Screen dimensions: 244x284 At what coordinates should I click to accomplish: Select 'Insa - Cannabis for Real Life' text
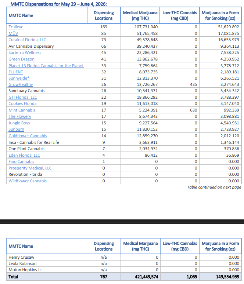click(34, 142)
